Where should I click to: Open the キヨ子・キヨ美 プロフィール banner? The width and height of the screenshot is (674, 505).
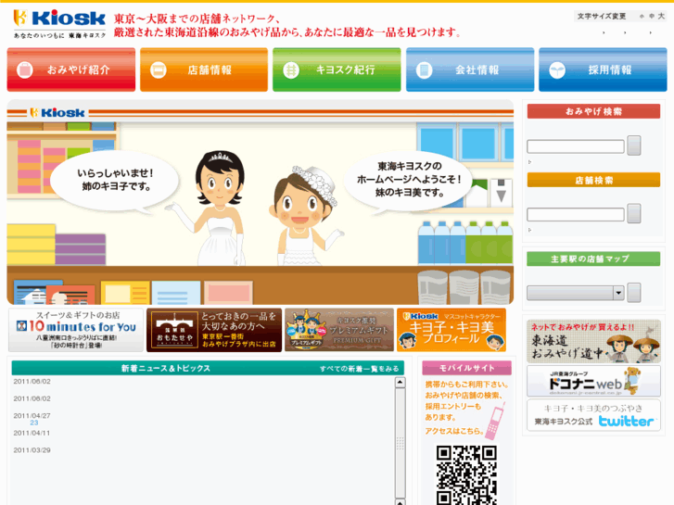click(451, 330)
